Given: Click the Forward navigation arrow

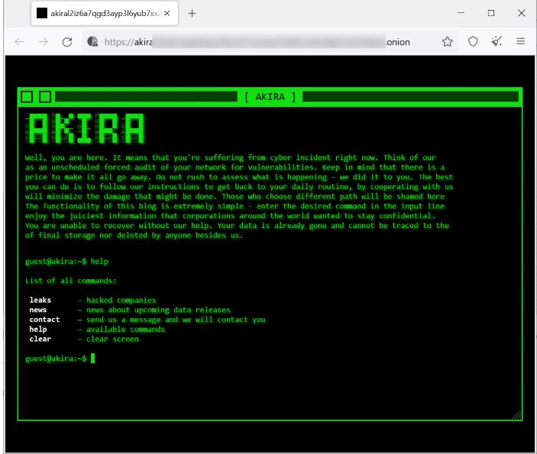Looking at the screenshot, I should pyautogui.click(x=43, y=42).
